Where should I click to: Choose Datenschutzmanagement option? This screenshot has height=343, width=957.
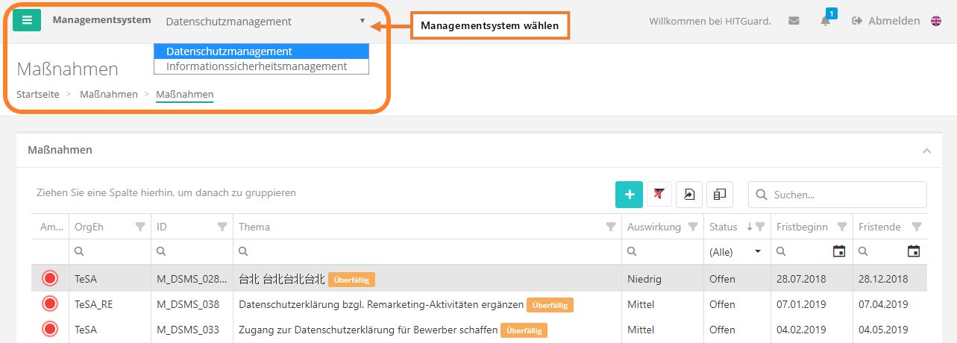[x=229, y=51]
